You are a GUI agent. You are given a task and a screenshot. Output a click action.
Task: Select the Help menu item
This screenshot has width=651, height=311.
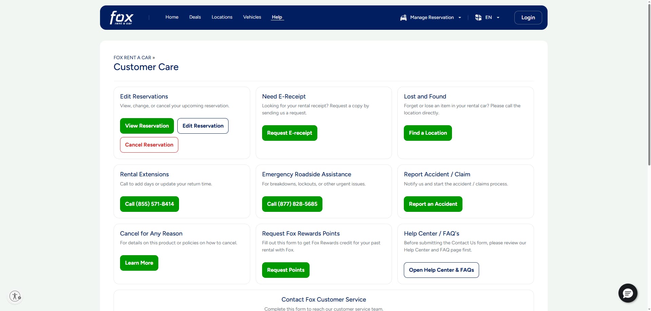pos(277,17)
